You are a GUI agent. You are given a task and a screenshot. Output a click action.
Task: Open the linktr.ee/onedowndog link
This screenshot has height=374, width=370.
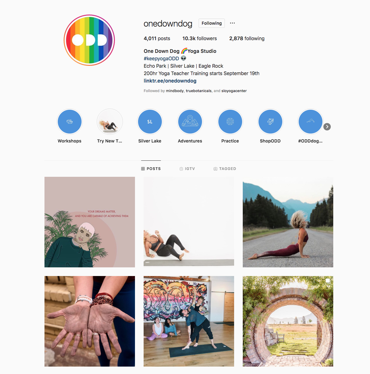[x=170, y=81]
